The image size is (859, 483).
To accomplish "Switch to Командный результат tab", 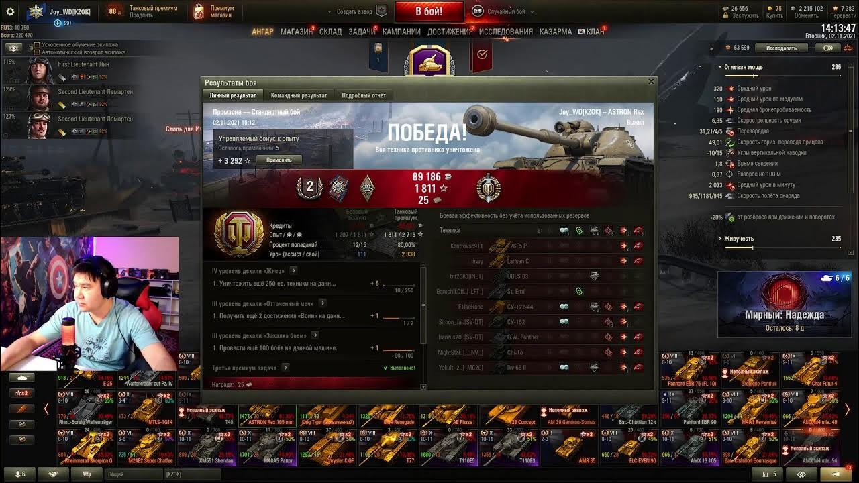I will (299, 95).
